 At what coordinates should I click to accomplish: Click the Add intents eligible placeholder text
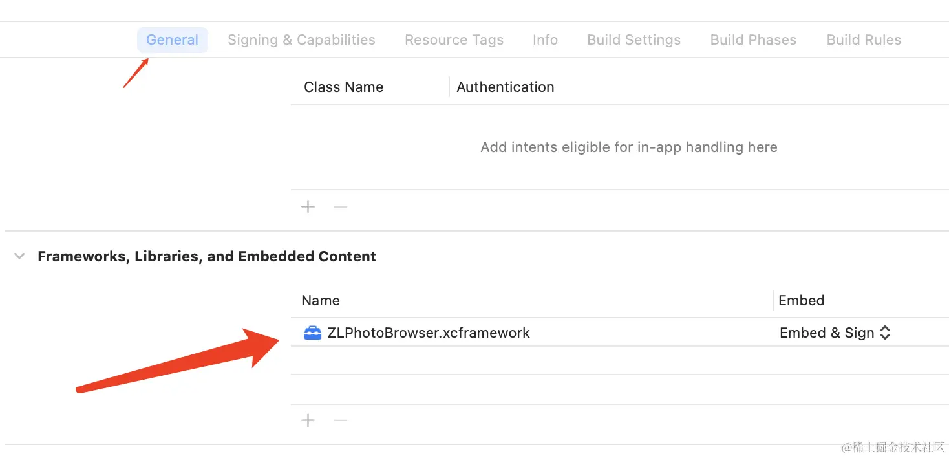[x=628, y=147]
